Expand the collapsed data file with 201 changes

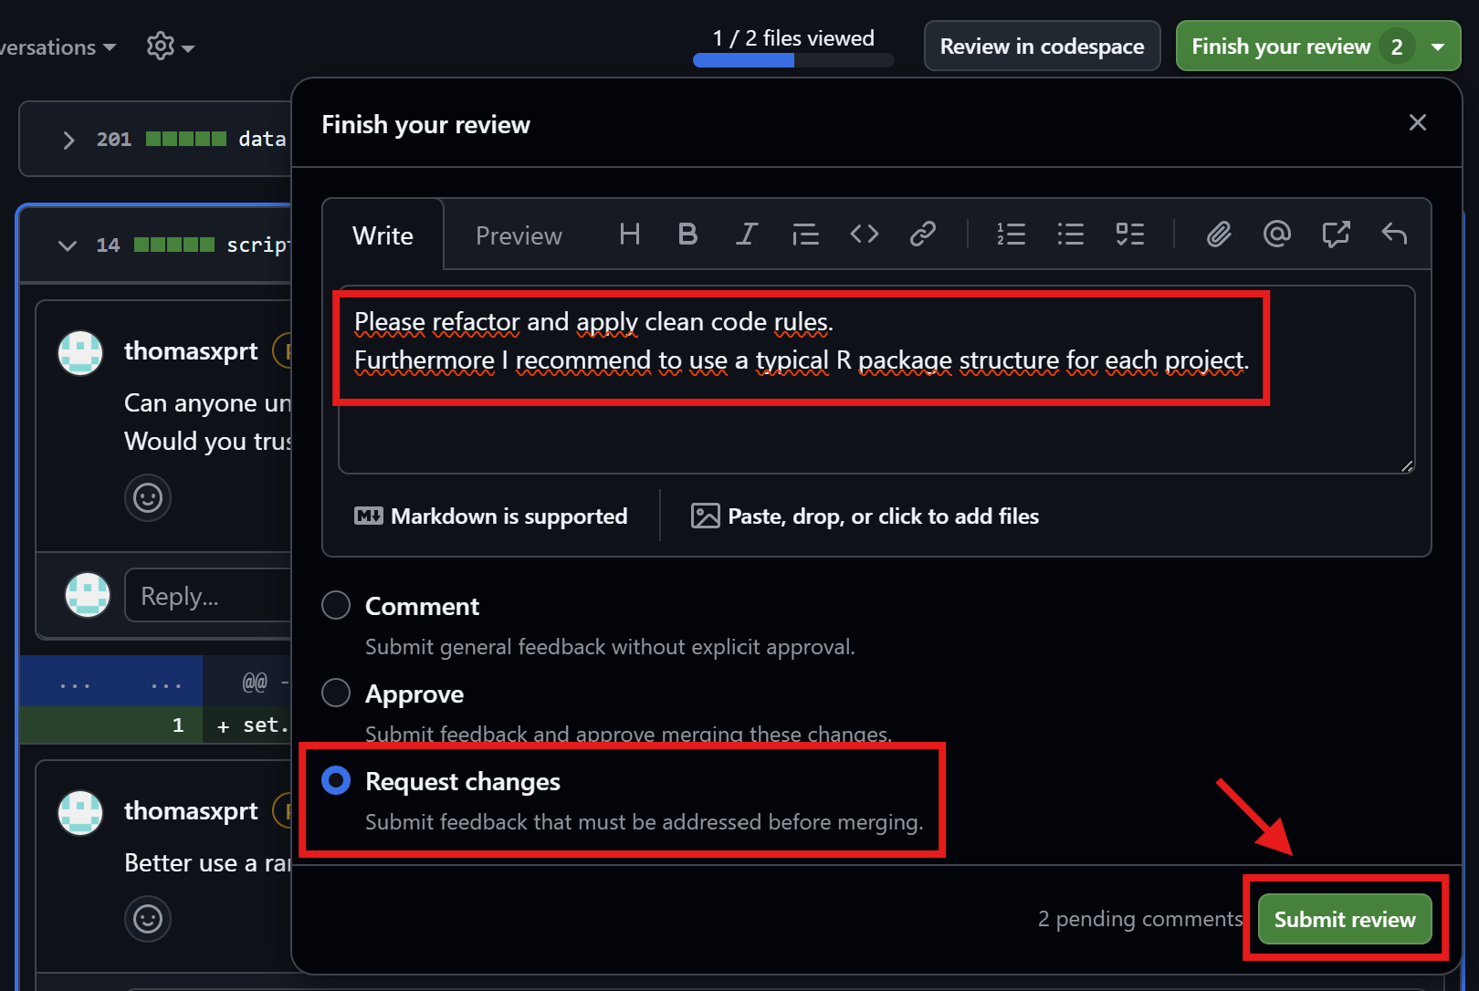68,140
